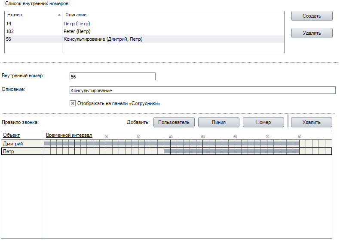Sort list by Описание column header
Viewport: 340px width, 244px height.
(x=76, y=15)
